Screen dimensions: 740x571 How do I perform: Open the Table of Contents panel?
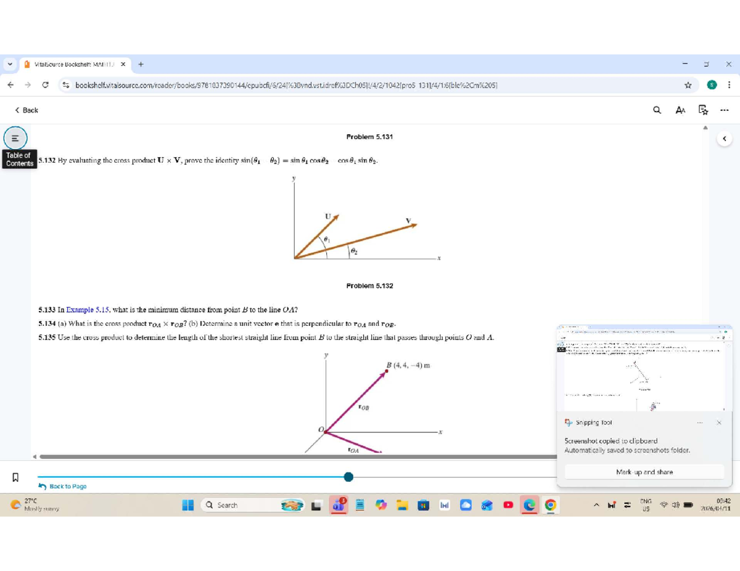(x=15, y=137)
